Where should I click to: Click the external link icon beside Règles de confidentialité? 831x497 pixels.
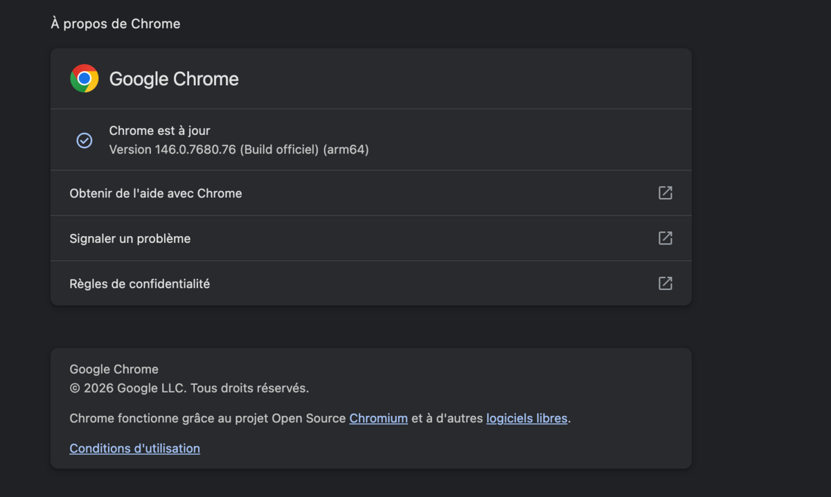[x=665, y=282]
